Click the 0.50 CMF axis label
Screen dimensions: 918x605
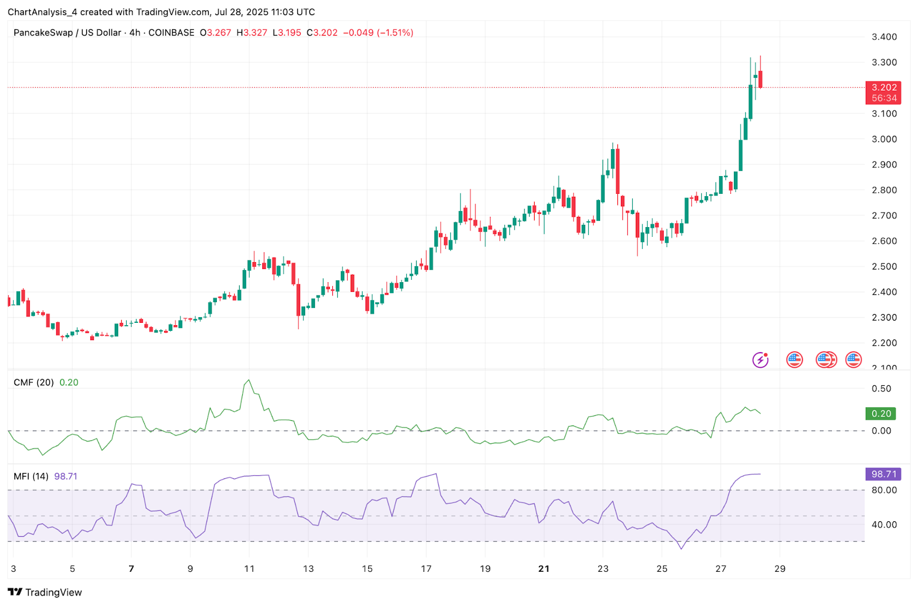pos(881,389)
